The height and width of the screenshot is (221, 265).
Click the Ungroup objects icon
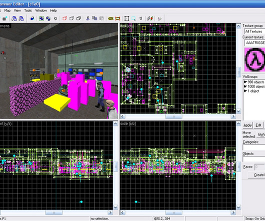[x=48, y=18]
